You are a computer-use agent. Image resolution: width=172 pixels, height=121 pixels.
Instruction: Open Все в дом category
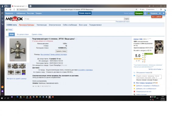pos(83,25)
